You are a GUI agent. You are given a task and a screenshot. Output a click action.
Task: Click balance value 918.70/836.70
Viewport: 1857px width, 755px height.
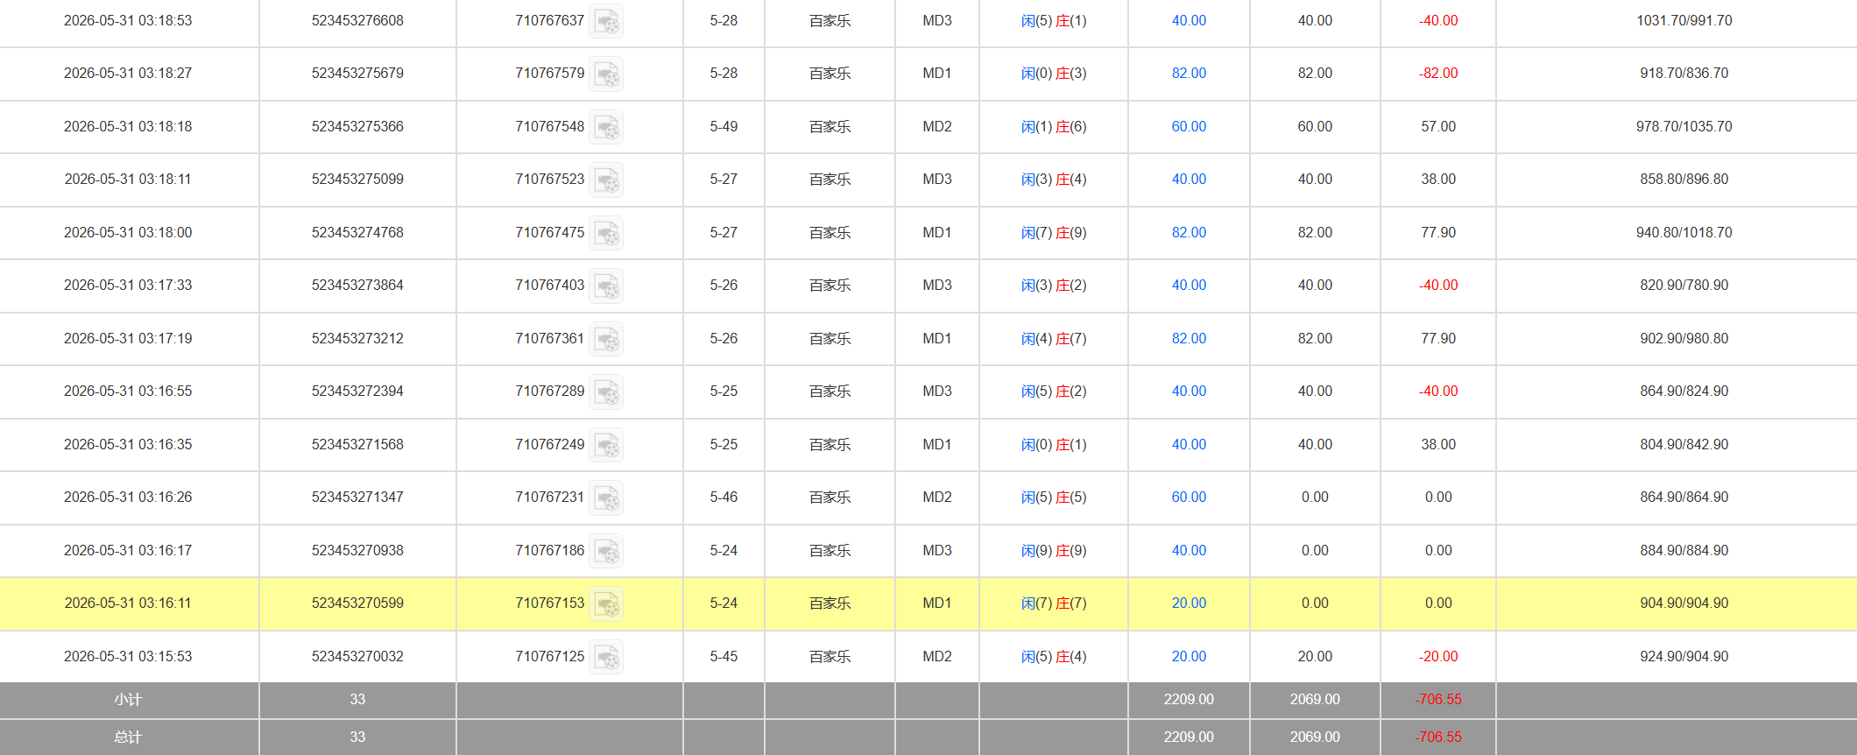[x=1684, y=73]
